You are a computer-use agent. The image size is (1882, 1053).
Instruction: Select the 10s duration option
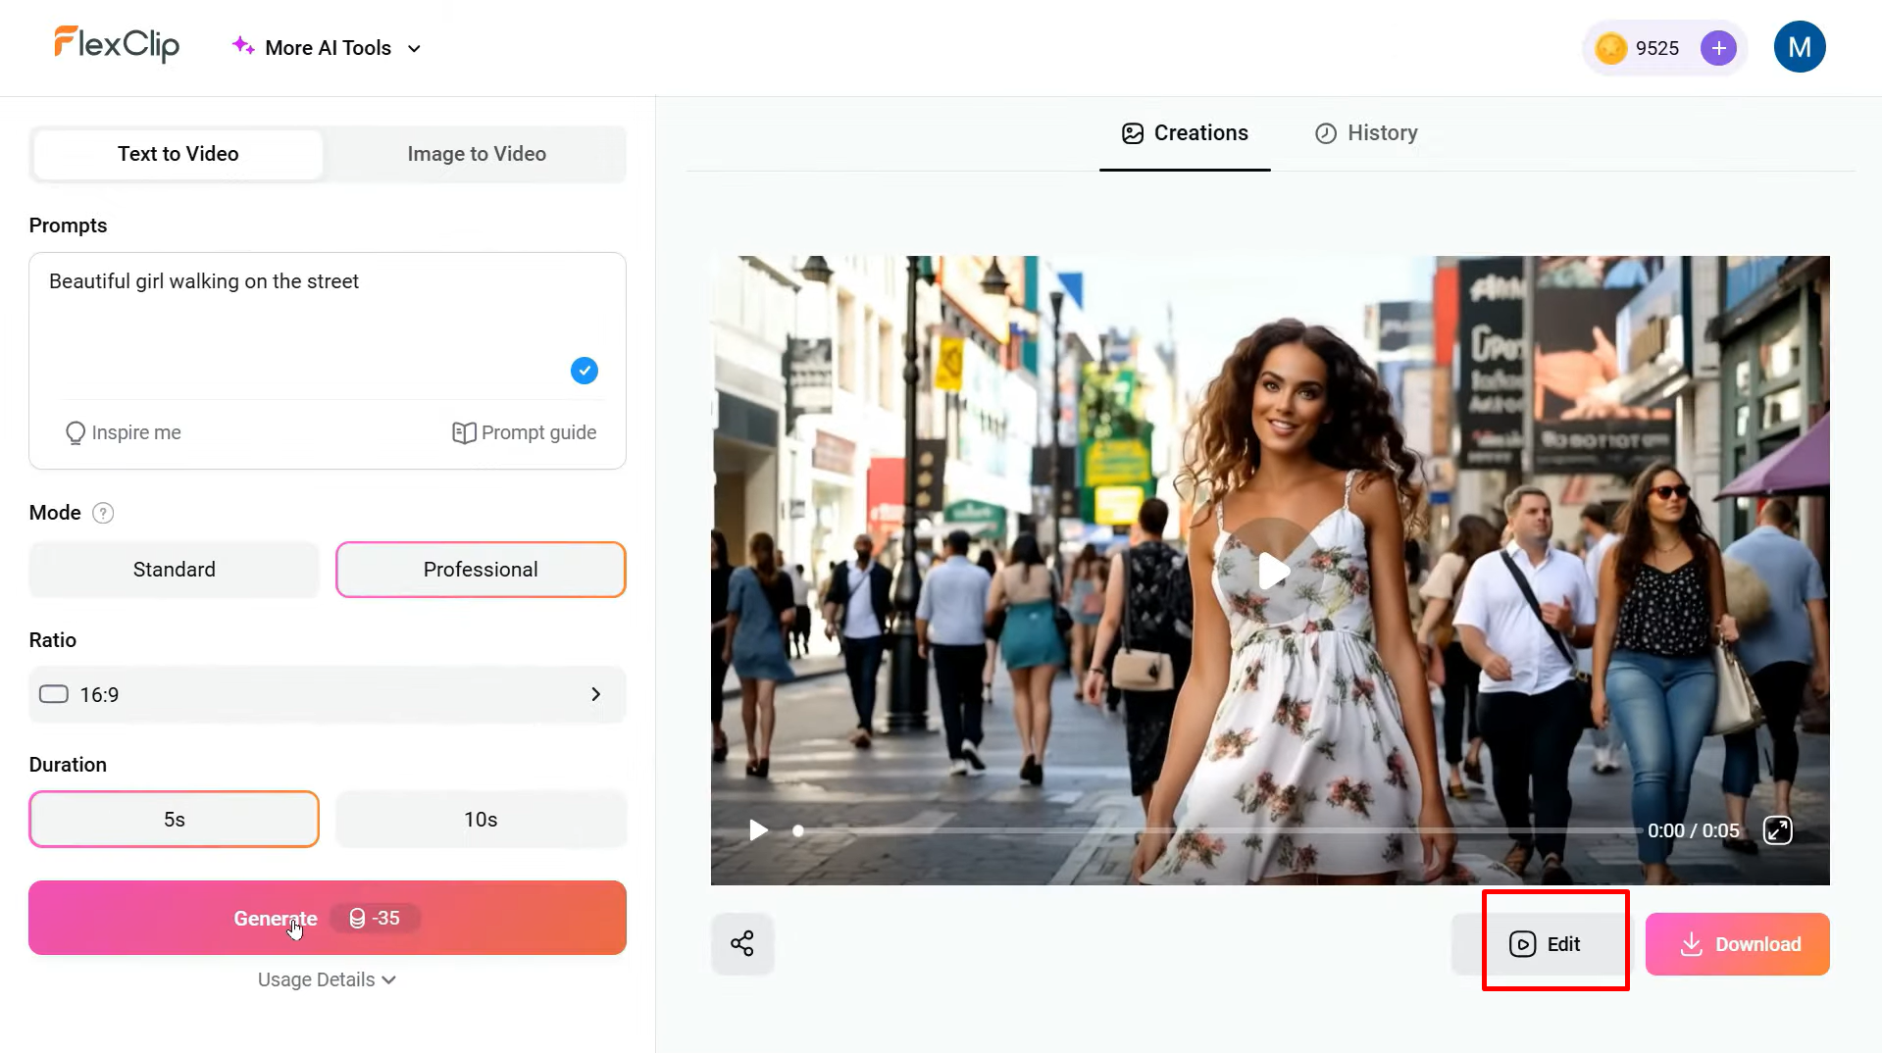click(480, 819)
